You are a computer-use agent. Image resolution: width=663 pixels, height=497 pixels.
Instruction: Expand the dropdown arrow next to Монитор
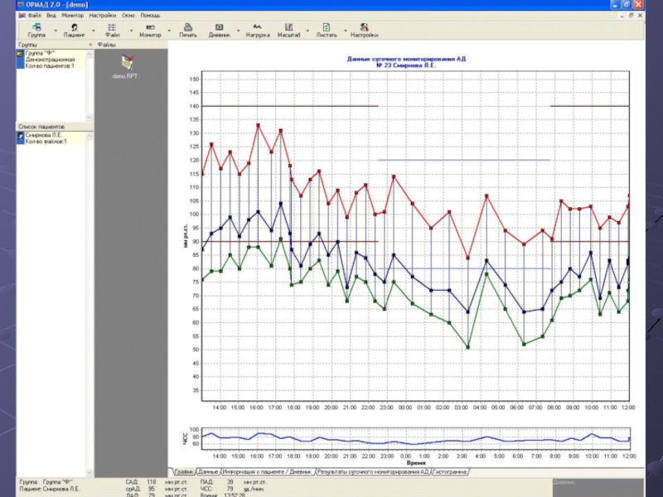169,31
